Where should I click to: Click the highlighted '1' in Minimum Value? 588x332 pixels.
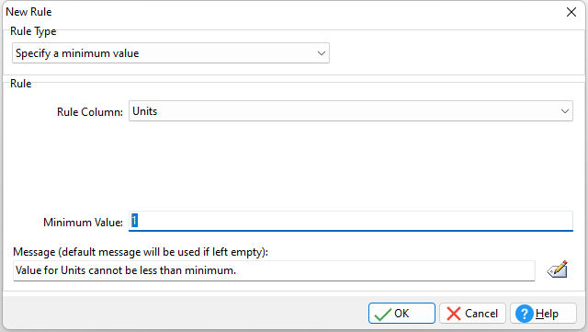pyautogui.click(x=134, y=221)
